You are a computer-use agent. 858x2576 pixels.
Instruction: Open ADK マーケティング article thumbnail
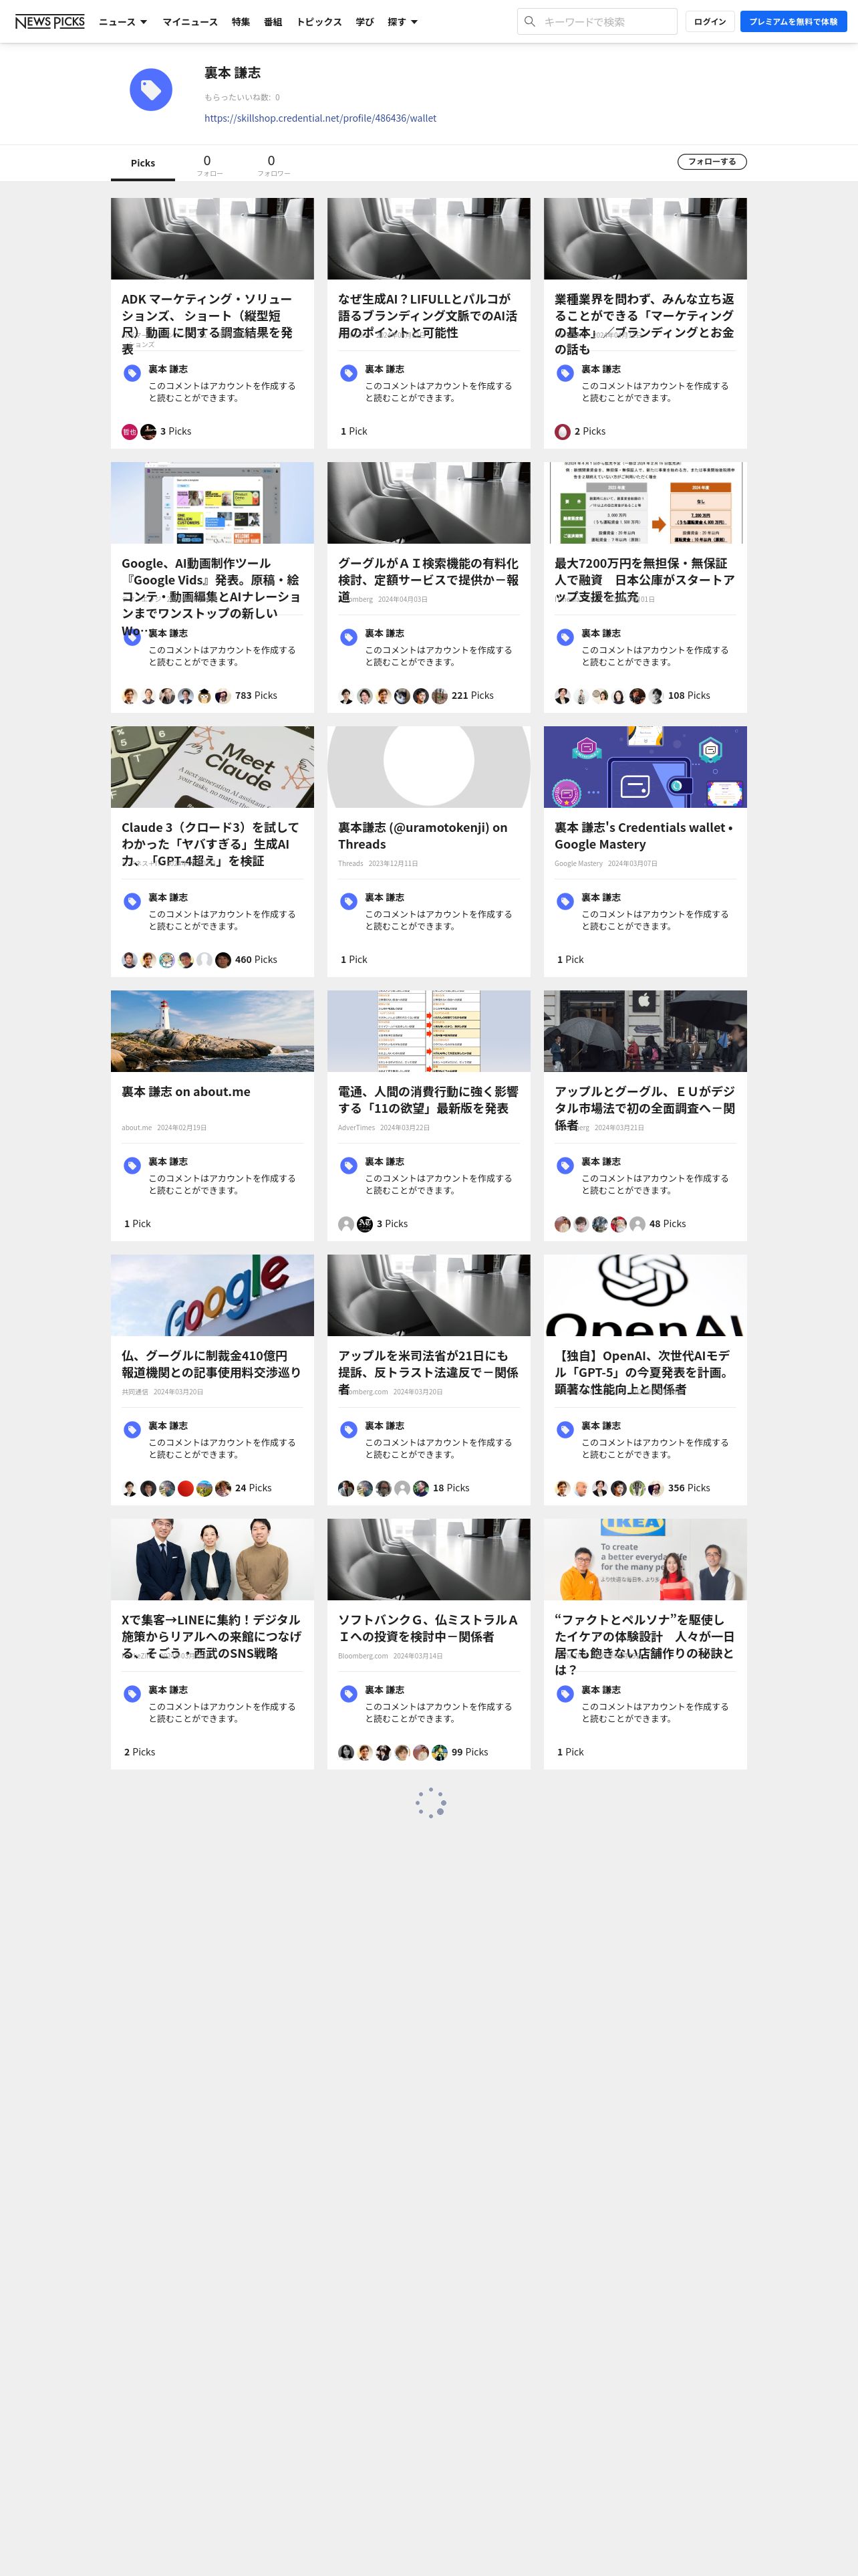[x=212, y=238]
